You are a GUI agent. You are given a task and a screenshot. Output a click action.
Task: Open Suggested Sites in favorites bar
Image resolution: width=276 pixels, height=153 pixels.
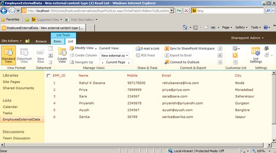pos(47,19)
